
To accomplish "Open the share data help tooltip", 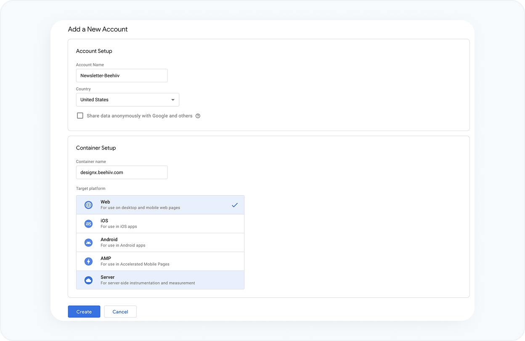I will coord(198,115).
